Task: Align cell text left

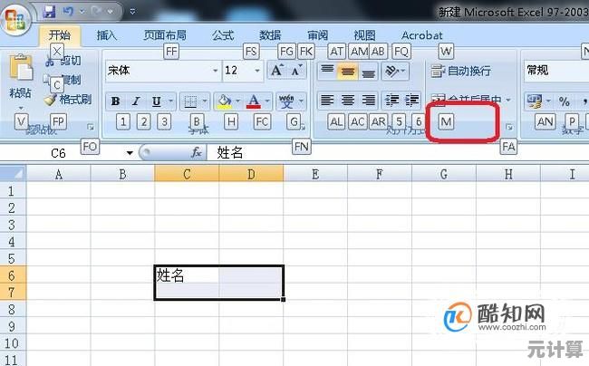Action: 327,101
